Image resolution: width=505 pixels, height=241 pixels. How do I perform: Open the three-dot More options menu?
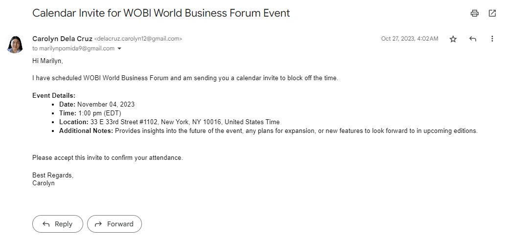point(492,39)
